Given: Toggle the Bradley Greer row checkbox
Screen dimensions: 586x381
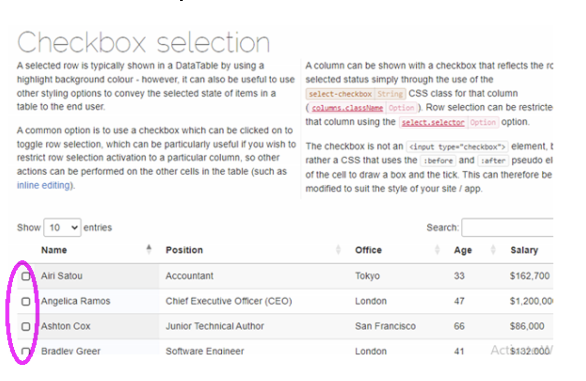Looking at the screenshot, I should [x=26, y=351].
